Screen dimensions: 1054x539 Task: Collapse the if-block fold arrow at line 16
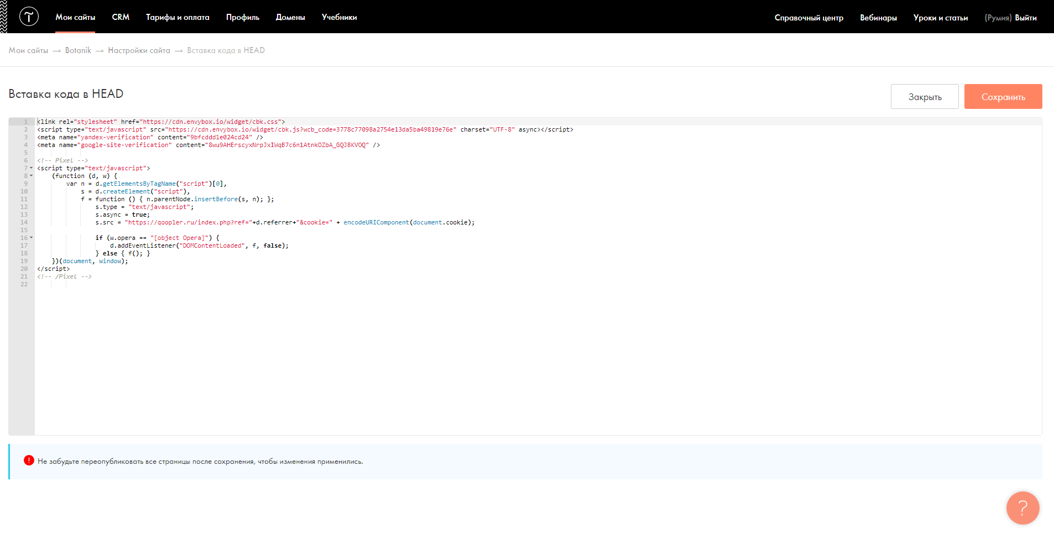pyautogui.click(x=31, y=238)
